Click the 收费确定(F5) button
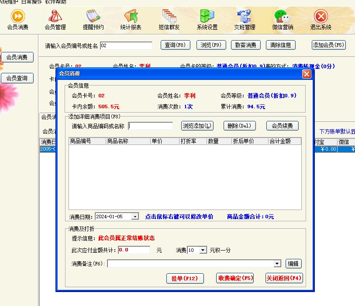The image size is (355, 306). pyautogui.click(x=235, y=278)
